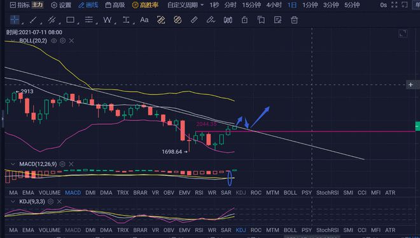This screenshot has height=238, width=420.
Task: Select KDJ in the lower indicator row
Action: 241,230
